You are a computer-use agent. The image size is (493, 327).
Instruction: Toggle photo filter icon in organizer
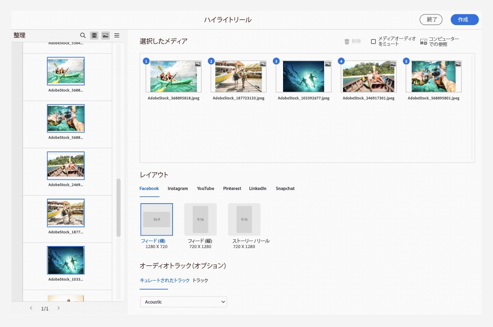(106, 35)
